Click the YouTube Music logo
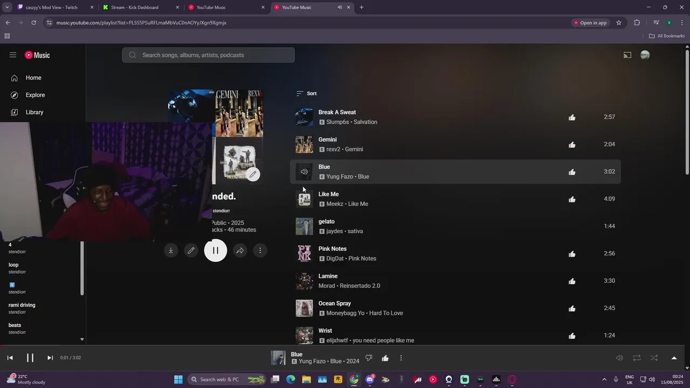Screen dimensions: 690x388 [37, 55]
